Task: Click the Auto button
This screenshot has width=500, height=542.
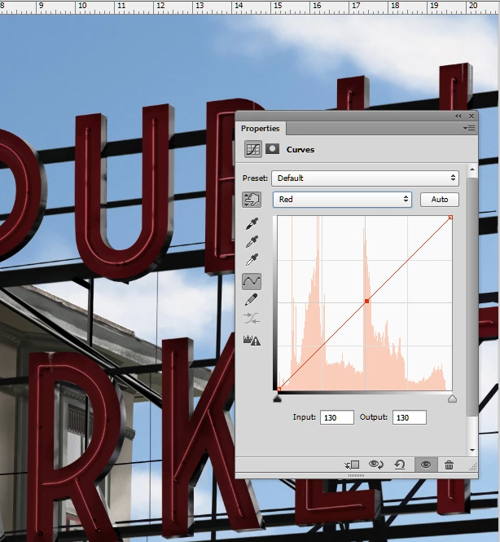Action: 440,200
